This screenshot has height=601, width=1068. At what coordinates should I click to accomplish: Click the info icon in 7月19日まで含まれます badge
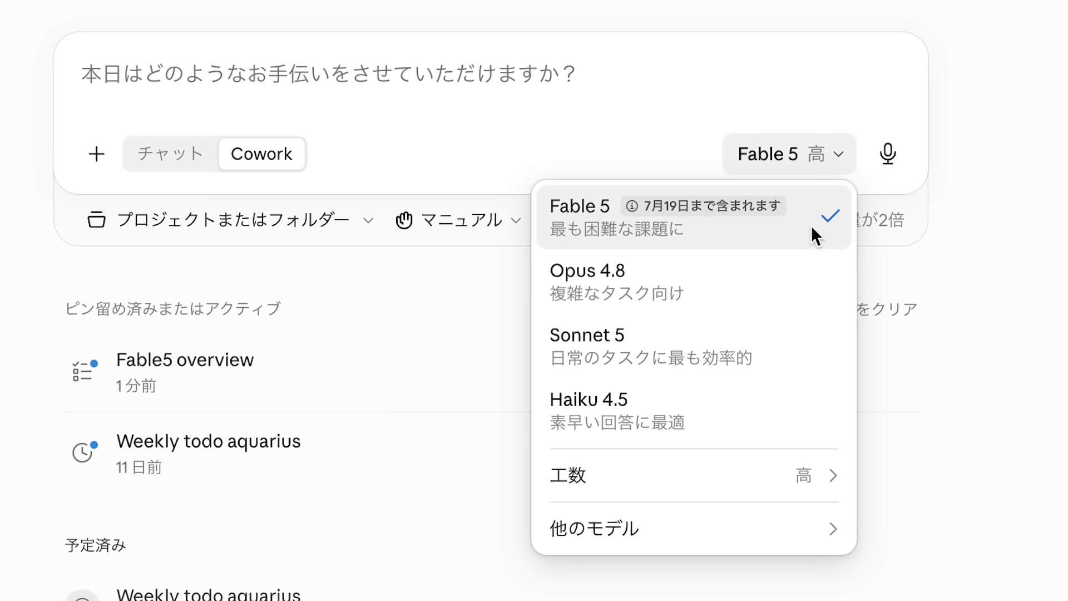[632, 206]
